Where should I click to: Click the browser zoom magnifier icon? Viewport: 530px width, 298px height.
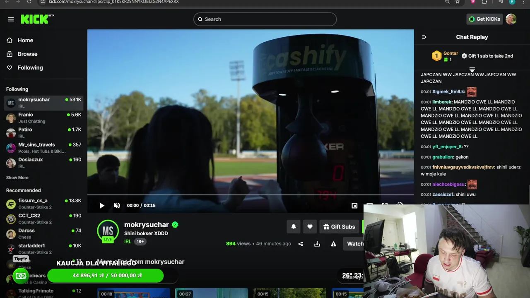pos(448,2)
